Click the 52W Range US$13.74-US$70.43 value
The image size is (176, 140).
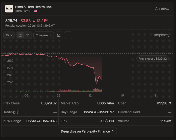pos(41,121)
